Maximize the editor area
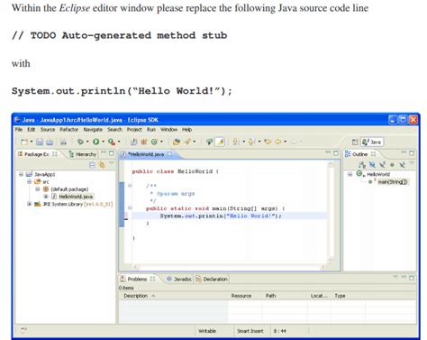Viewport: 427px width, 340px height. tap(336, 153)
